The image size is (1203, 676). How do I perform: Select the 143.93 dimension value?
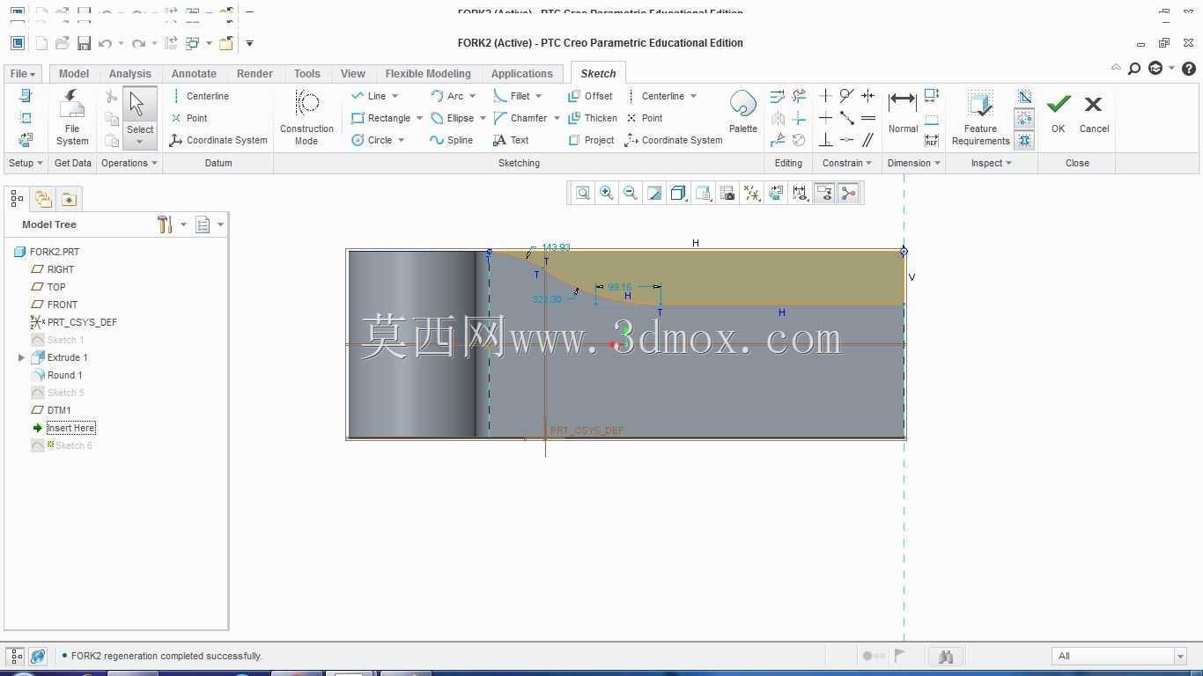point(556,248)
